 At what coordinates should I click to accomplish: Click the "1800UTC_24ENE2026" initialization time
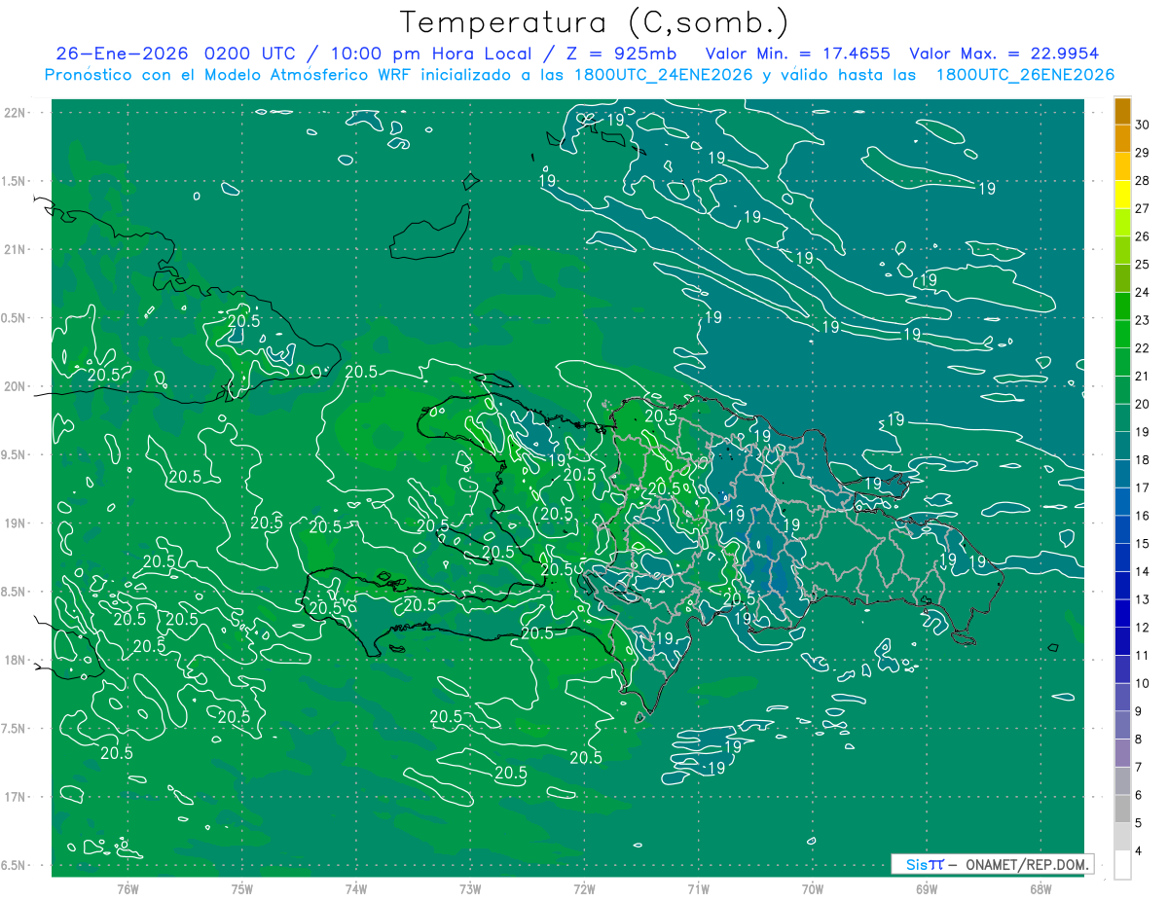pyautogui.click(x=659, y=75)
